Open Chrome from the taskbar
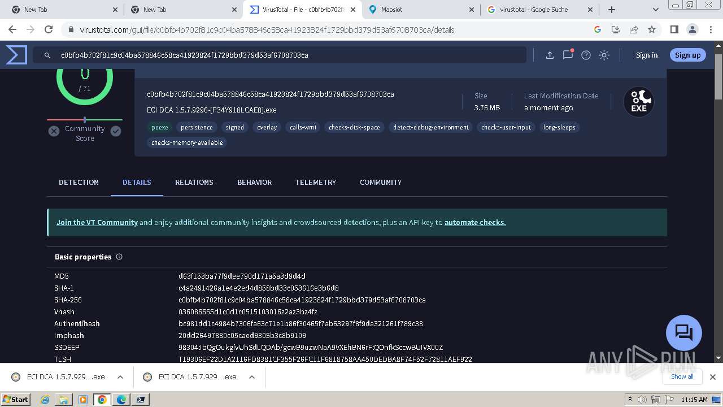The height and width of the screenshot is (407, 723). [102, 400]
